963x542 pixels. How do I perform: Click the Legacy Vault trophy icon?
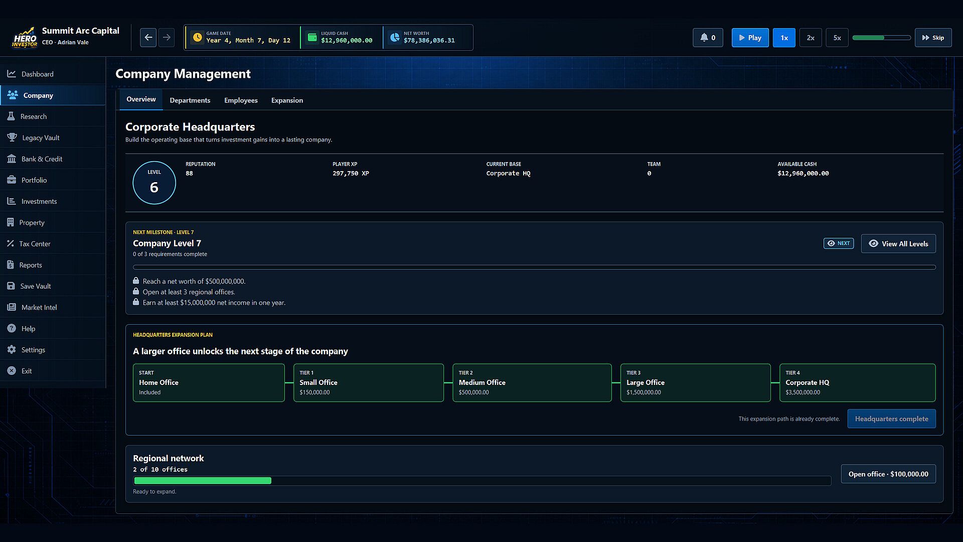pos(12,138)
